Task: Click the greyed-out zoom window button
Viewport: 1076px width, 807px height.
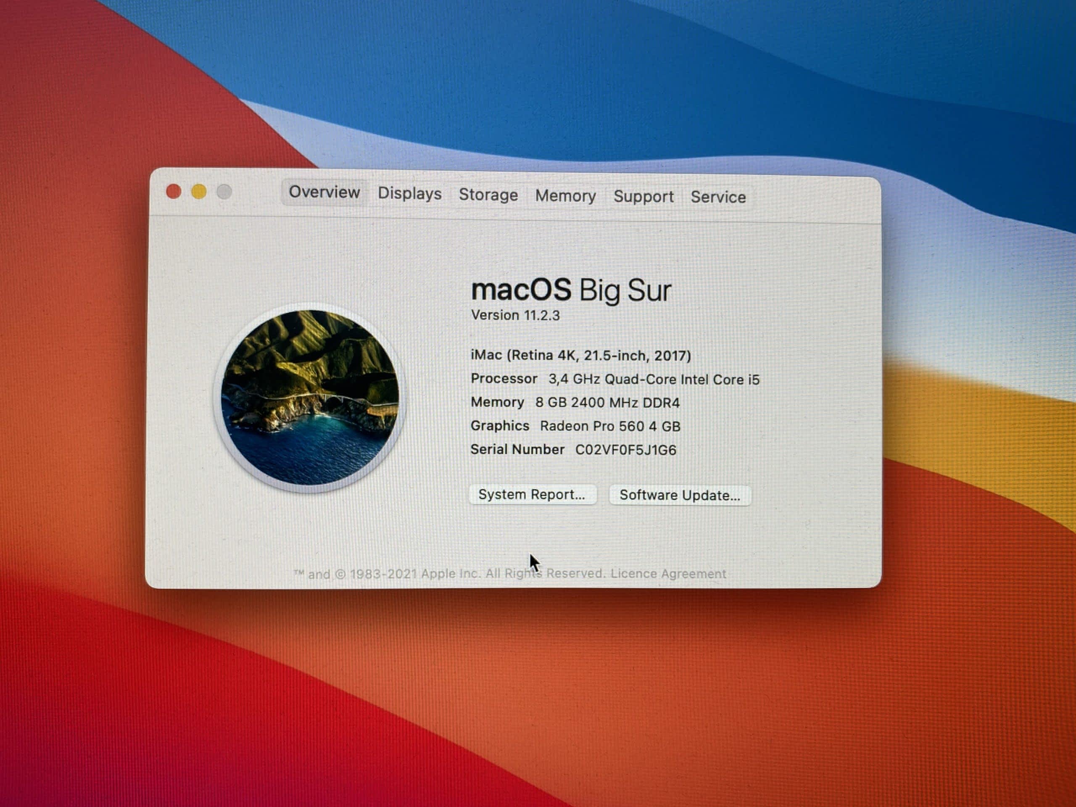Action: [x=224, y=192]
